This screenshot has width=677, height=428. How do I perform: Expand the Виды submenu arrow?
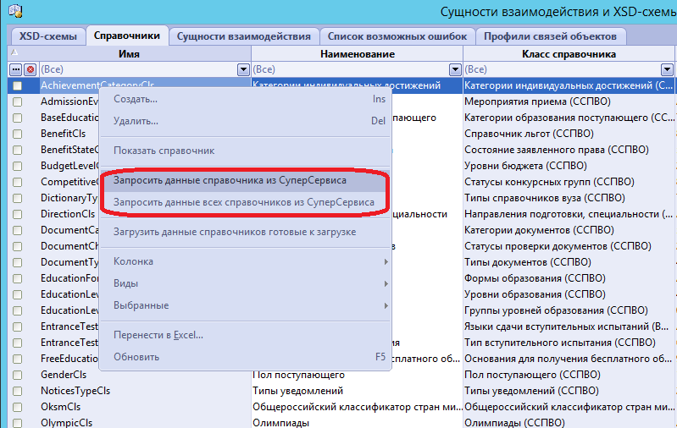(386, 284)
